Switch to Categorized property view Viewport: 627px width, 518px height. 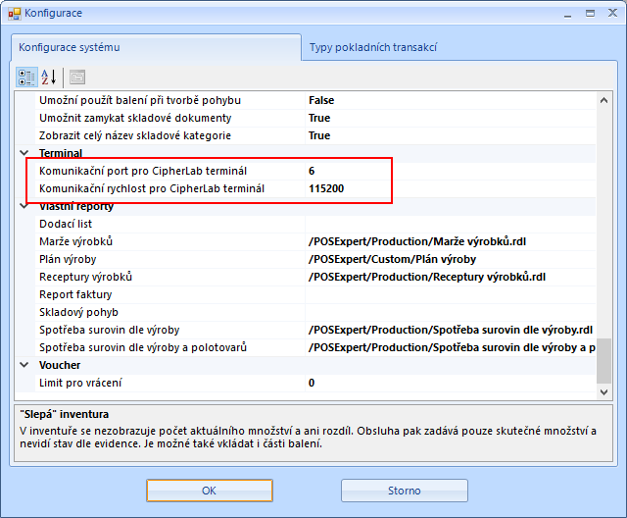27,78
